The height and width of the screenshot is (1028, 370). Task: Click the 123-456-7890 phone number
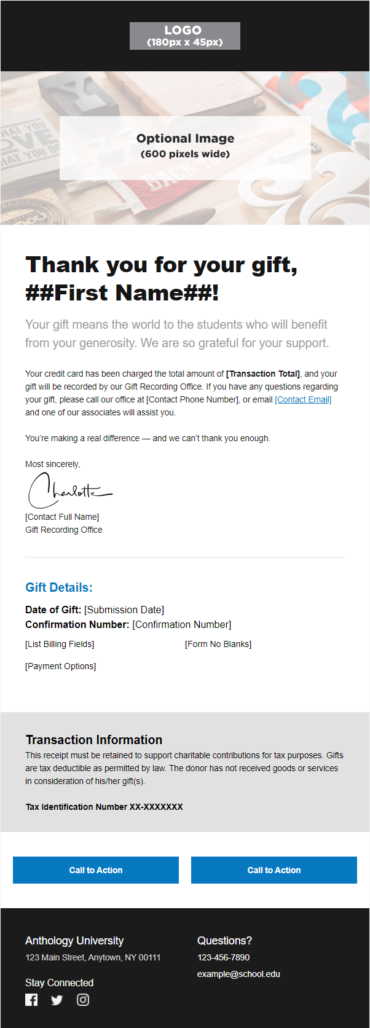[x=223, y=957]
